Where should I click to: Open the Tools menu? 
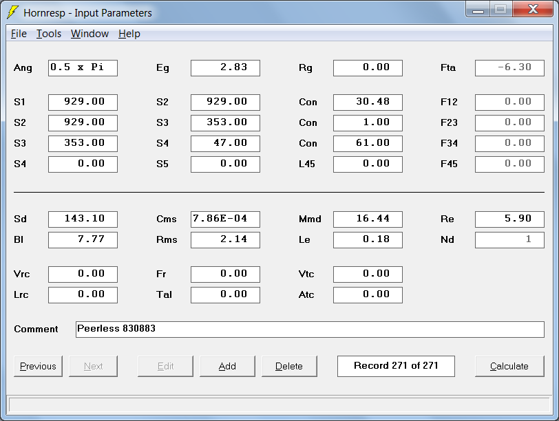click(x=49, y=34)
